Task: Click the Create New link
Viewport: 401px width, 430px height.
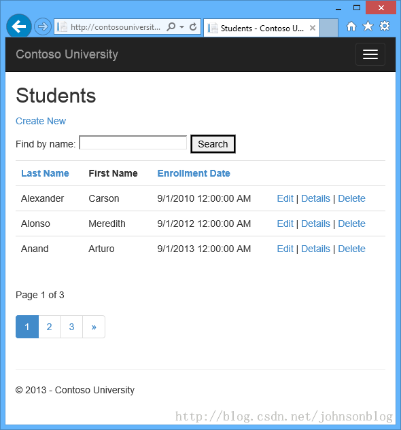Action: point(41,121)
